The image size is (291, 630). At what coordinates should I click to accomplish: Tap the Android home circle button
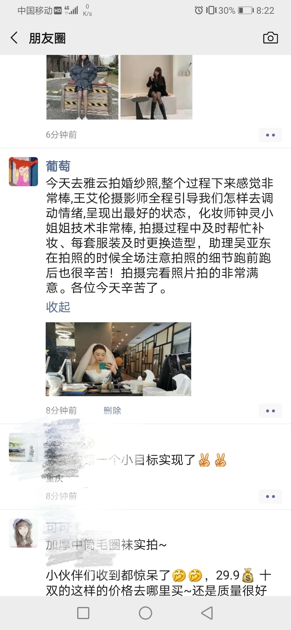coord(145,613)
